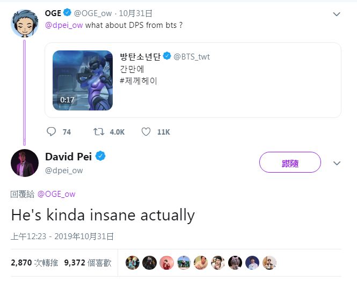Retweet the OGE tweet
Screen dimensions: 357x281
coord(99,131)
